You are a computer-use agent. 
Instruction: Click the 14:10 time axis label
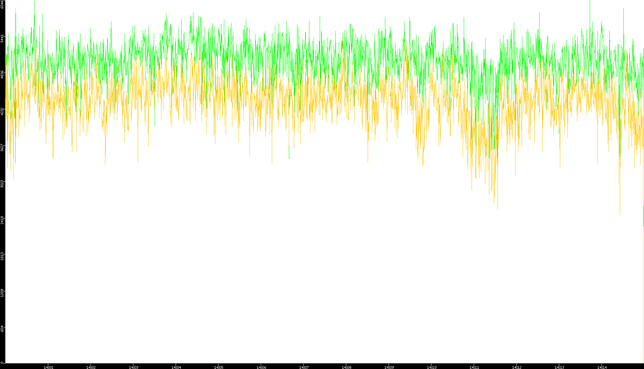[x=431, y=367]
